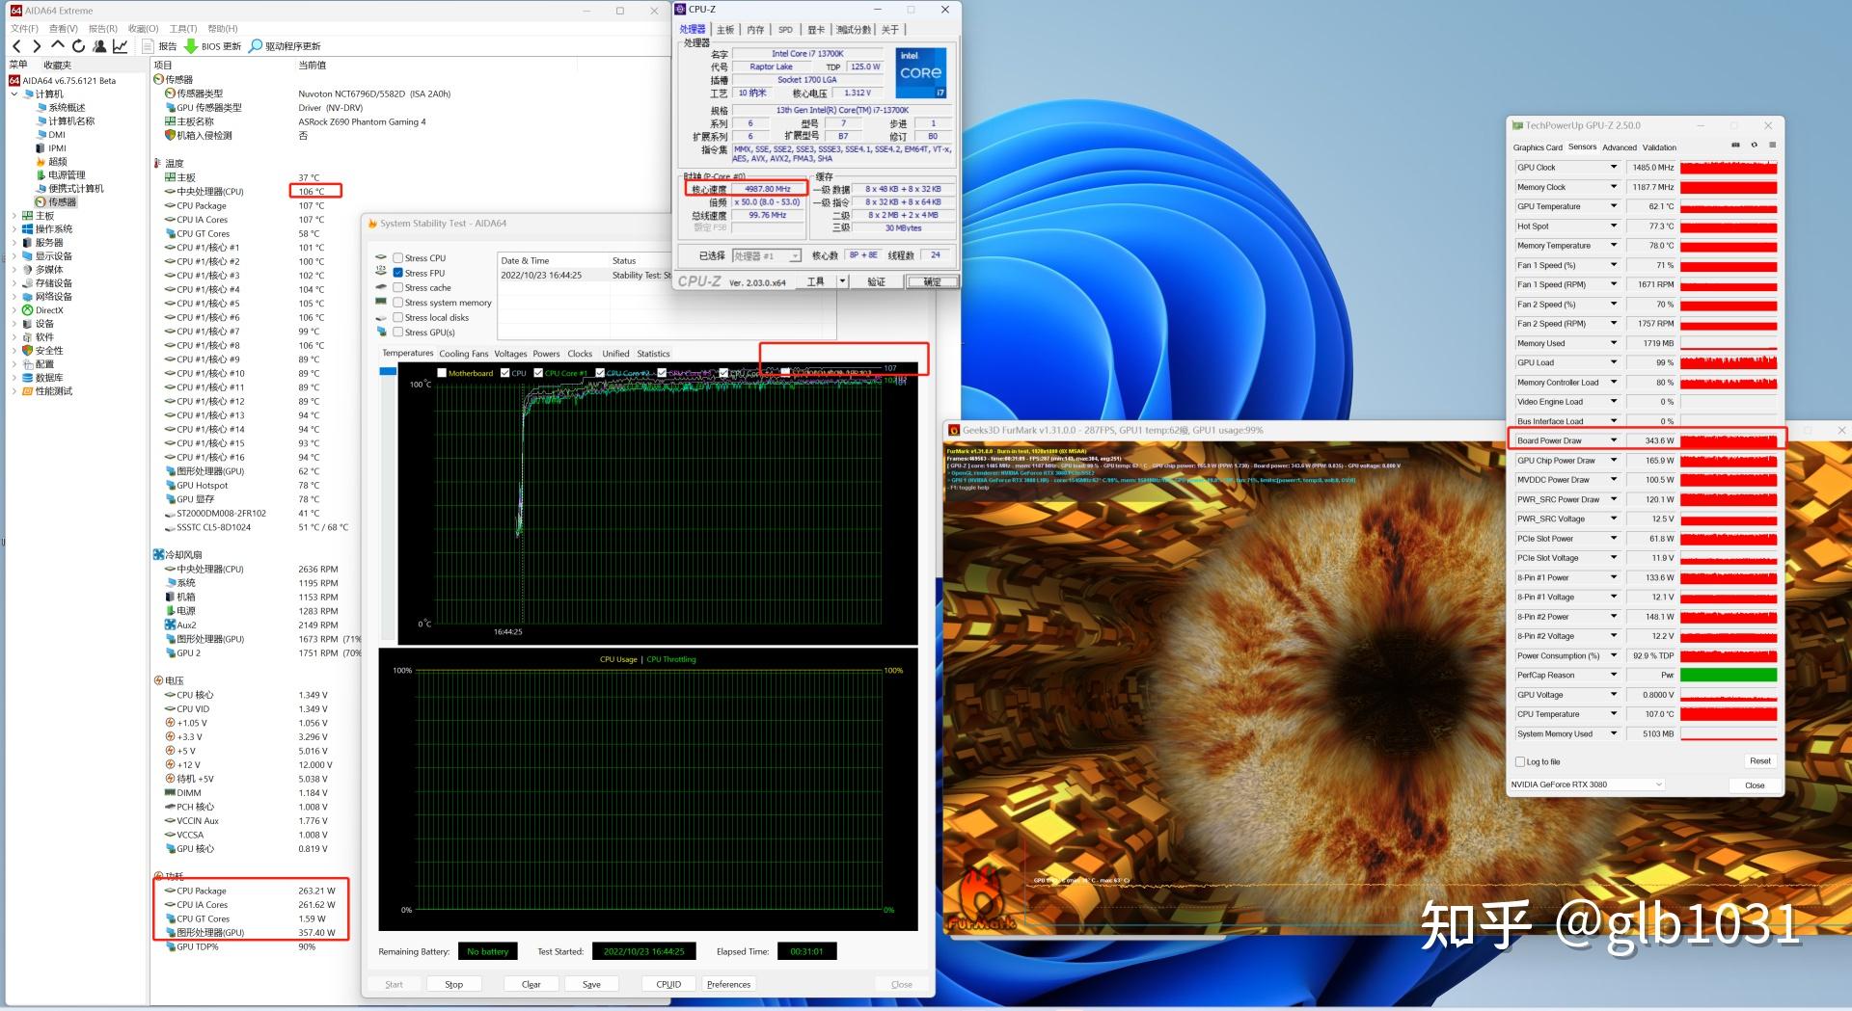1852x1011 pixels.
Task: Open CPU-Z 处理器 #1 selection dropdown
Action: click(795, 256)
